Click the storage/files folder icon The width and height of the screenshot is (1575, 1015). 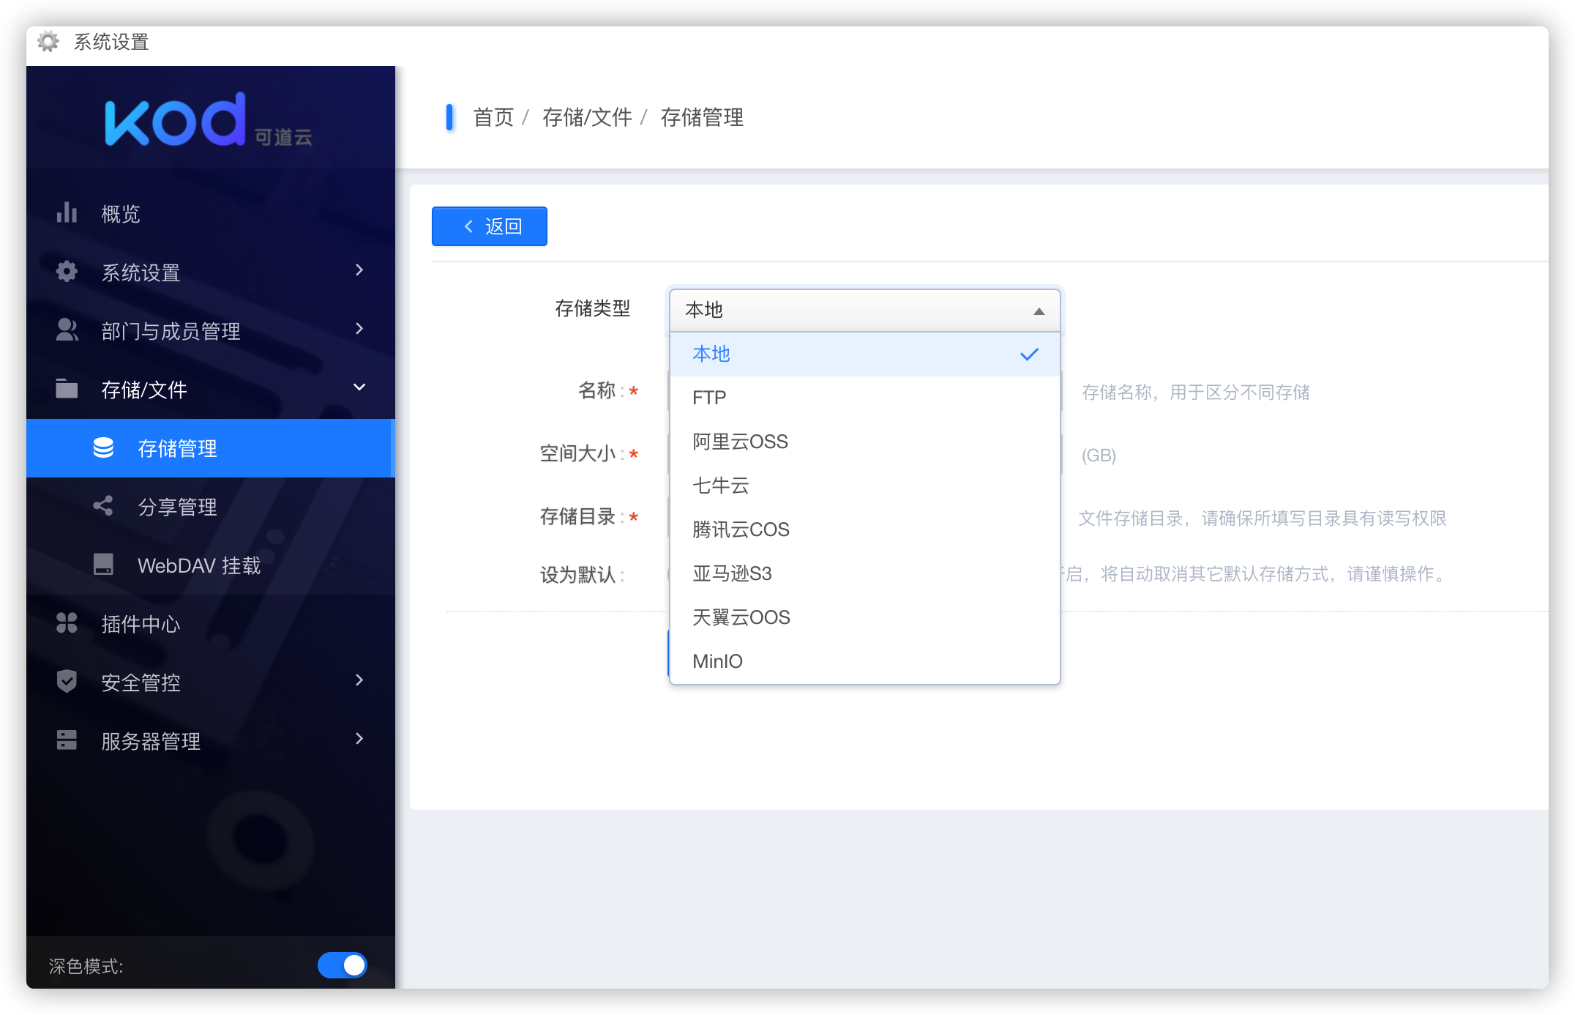(x=67, y=389)
